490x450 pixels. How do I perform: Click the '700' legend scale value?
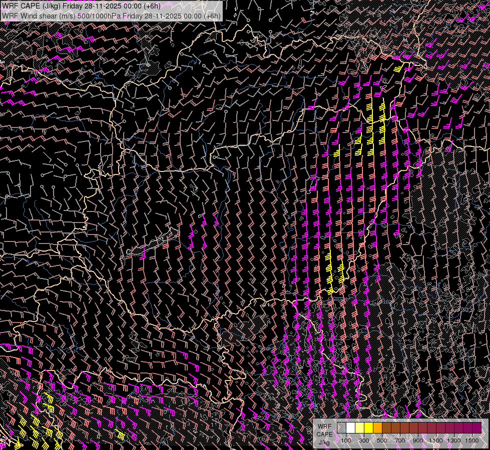pos(400,440)
